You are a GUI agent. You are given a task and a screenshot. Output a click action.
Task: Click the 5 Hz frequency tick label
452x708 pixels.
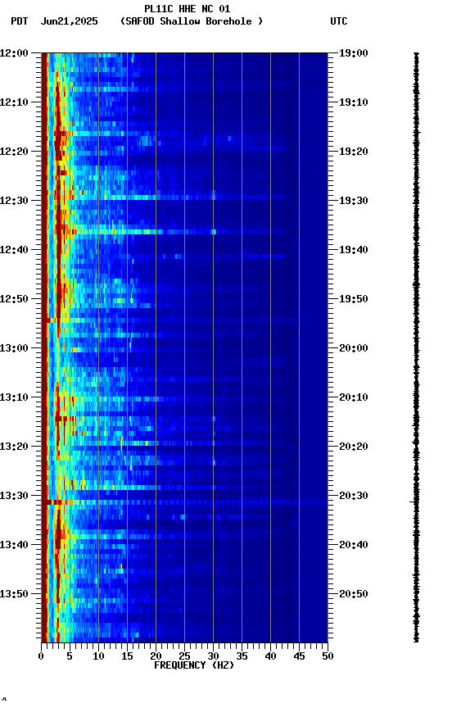[70, 656]
